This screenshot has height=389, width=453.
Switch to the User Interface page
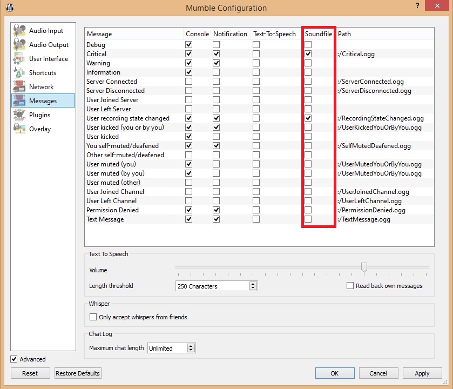[43, 59]
